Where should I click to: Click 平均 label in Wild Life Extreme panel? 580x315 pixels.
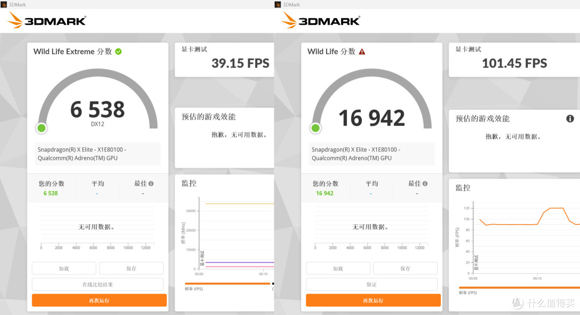pos(98,184)
